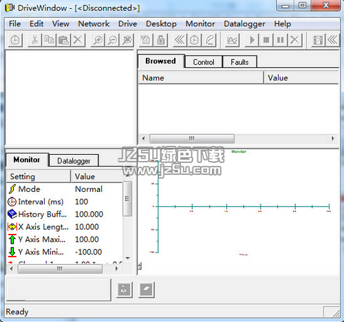This screenshot has width=344, height=322.
Task: Open the Drive menu
Action: pyautogui.click(x=127, y=23)
